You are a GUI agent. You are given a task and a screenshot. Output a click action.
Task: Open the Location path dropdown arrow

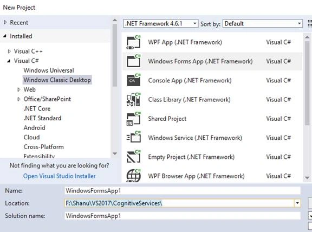pos(297,203)
